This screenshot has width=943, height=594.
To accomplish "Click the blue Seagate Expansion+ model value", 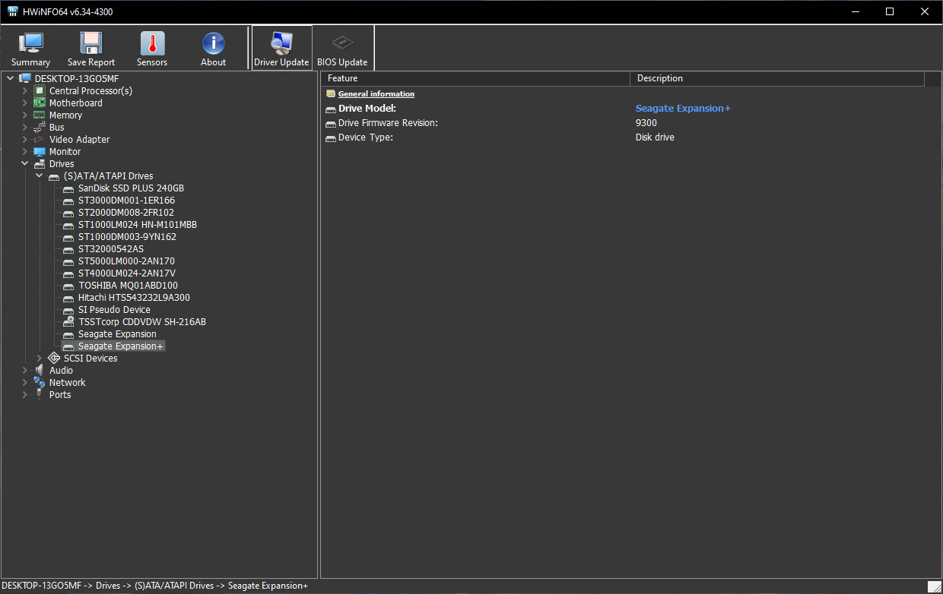I will point(683,109).
